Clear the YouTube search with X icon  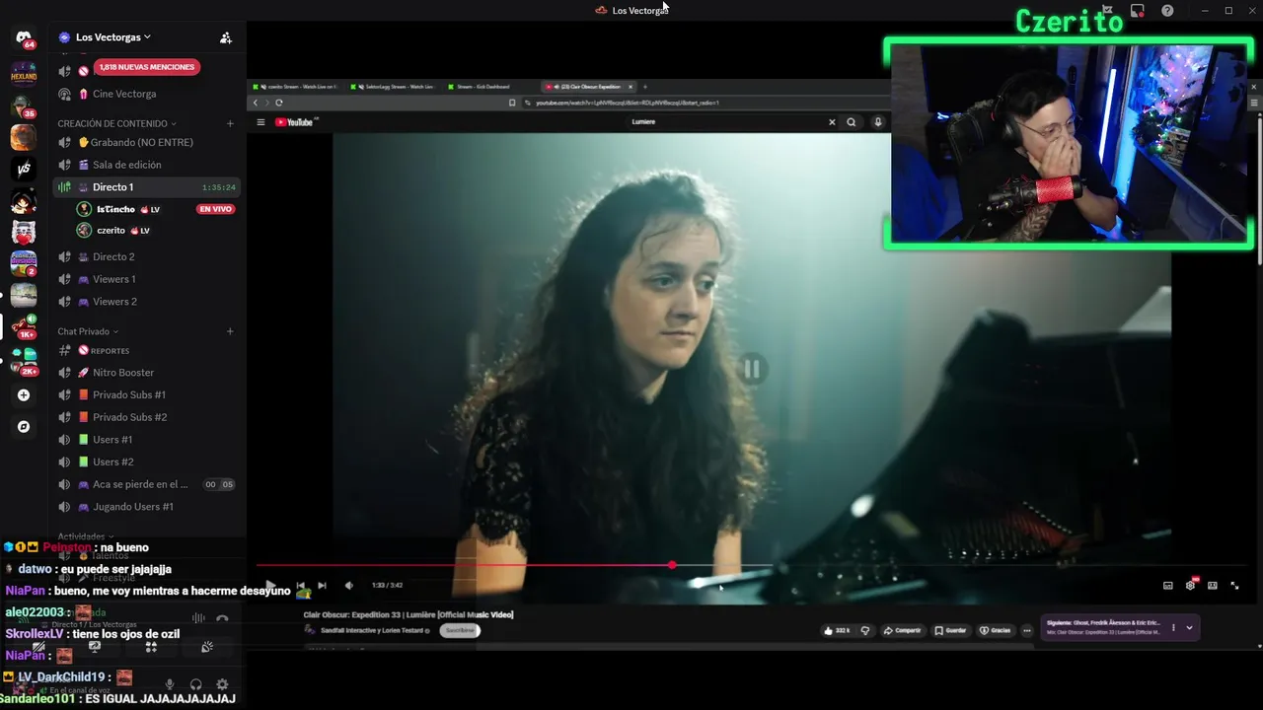click(832, 122)
